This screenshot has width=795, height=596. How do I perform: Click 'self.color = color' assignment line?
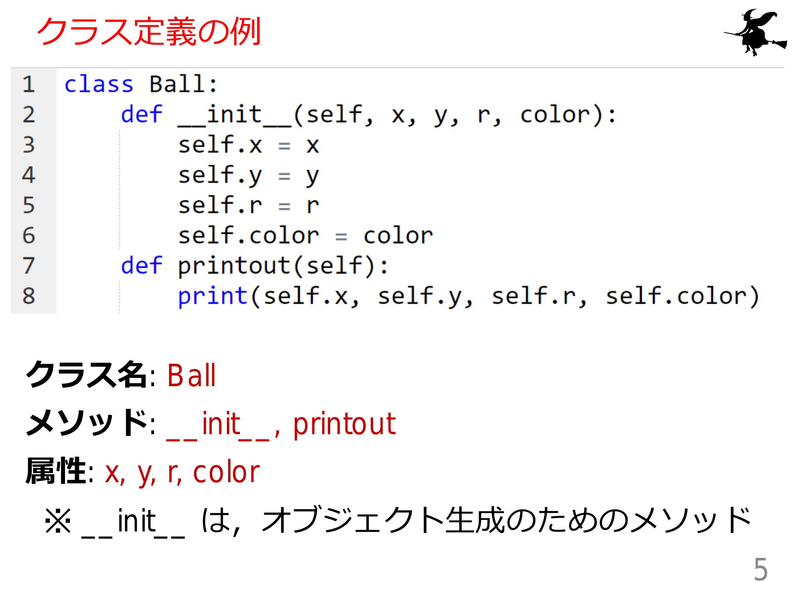point(306,236)
